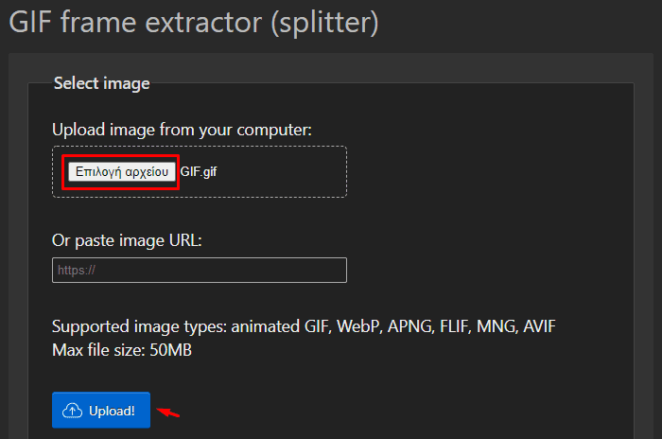Open file chooser via Επιλογή αρχείου button
Image resolution: width=662 pixels, height=439 pixels.
point(122,171)
